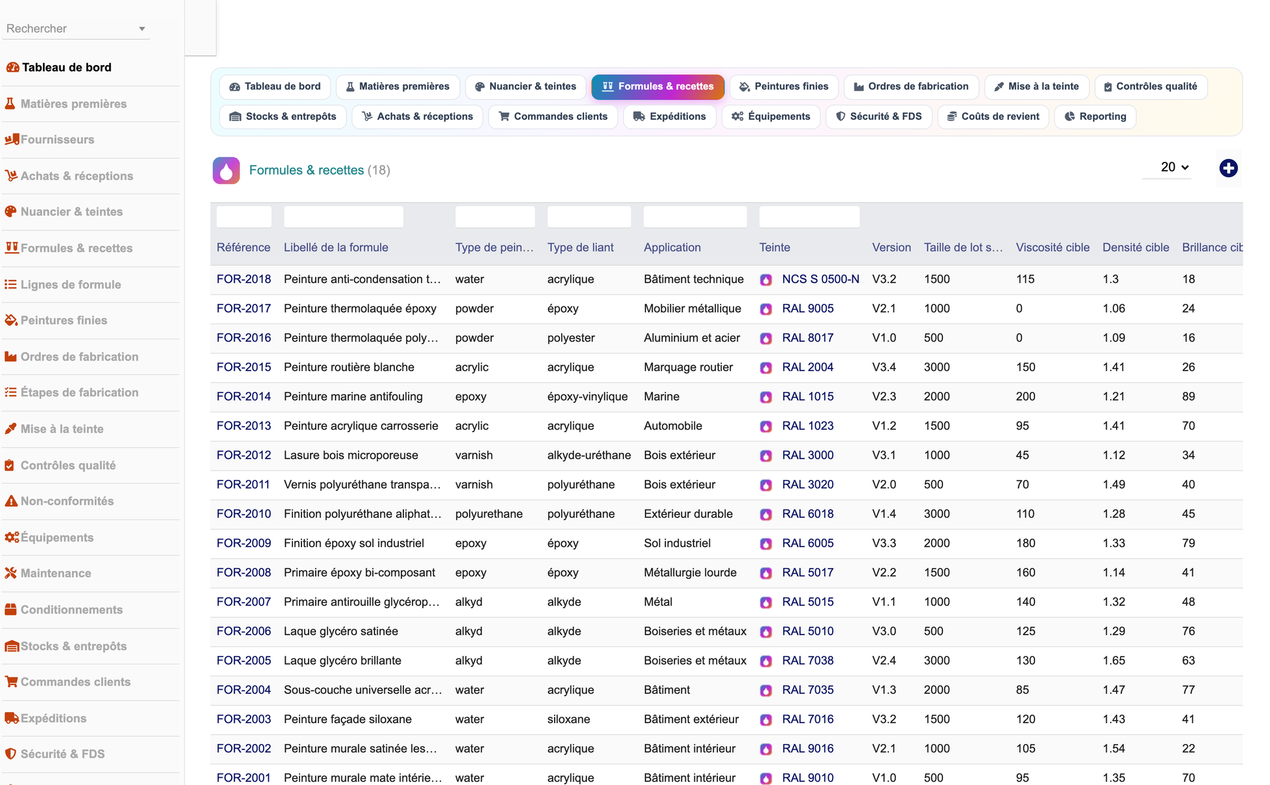
Task: Click the truck icon for Fournisseurs in sidebar
Action: tap(12, 139)
